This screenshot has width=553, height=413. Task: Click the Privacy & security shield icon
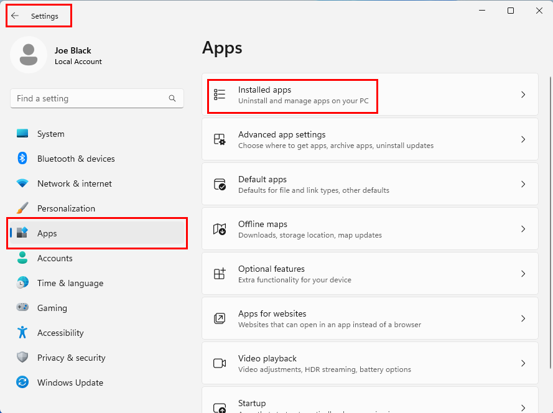(22, 358)
